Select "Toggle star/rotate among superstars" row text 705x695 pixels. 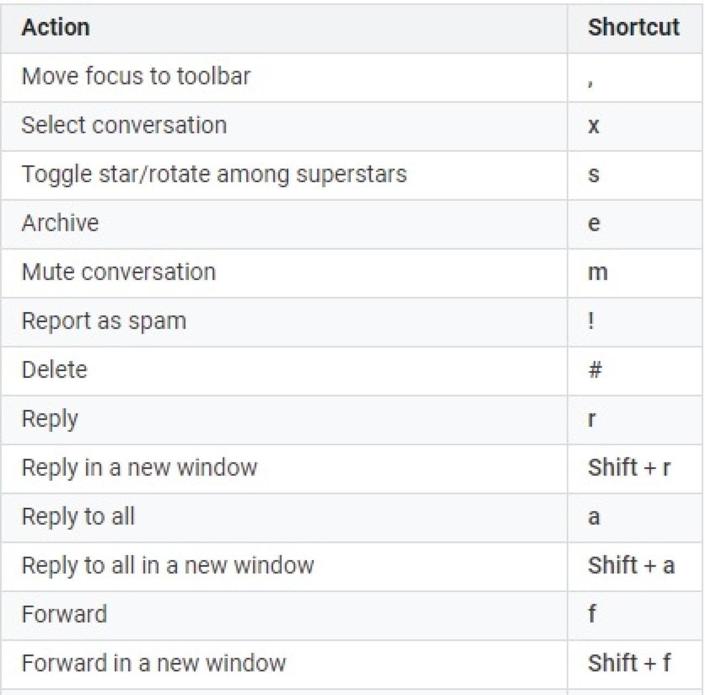pyautogui.click(x=214, y=175)
